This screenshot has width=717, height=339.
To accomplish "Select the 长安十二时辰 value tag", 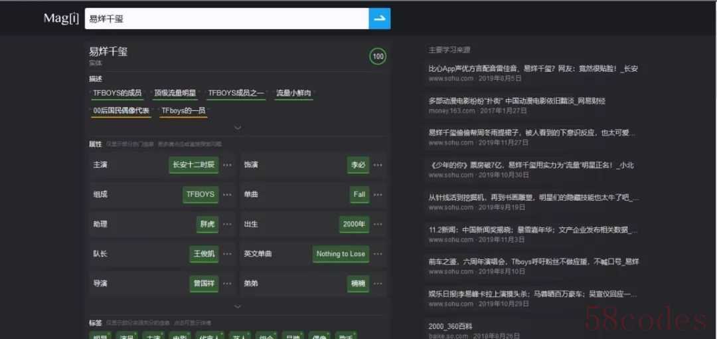I will (194, 165).
